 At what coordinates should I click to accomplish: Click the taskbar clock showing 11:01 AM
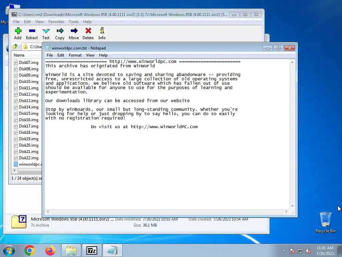pos(325,251)
